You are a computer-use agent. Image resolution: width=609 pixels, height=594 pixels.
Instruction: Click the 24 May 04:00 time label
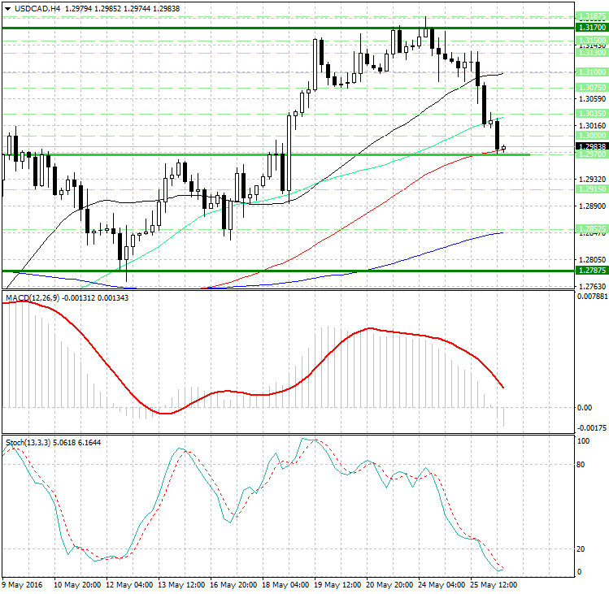[445, 583]
